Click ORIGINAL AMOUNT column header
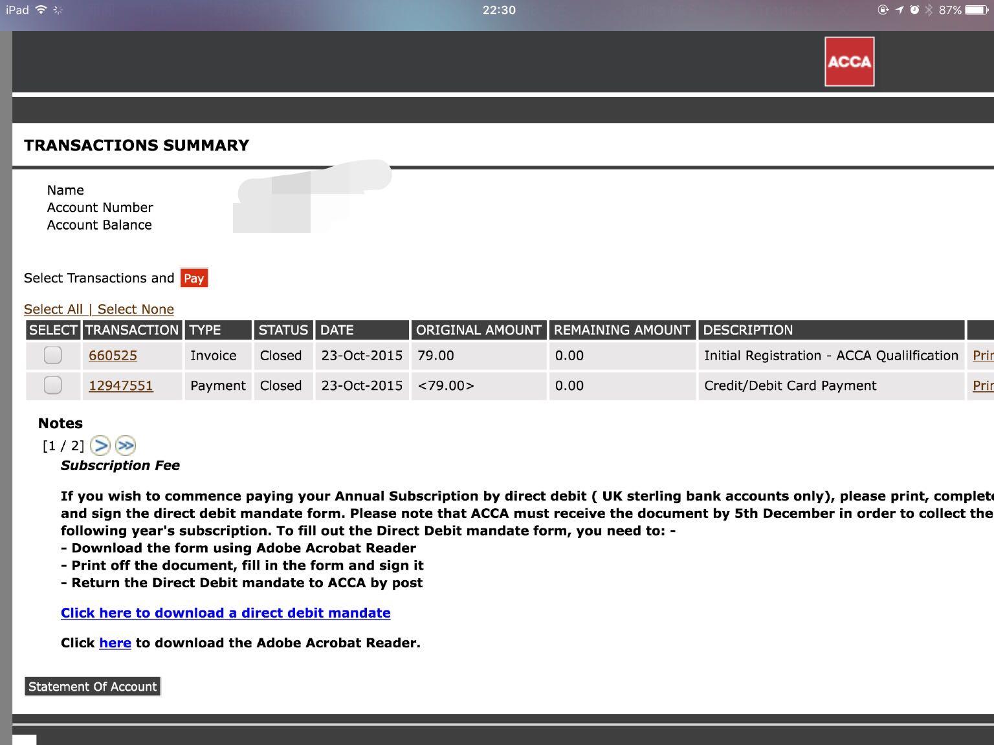Screen dimensions: 994x745 tap(479, 330)
